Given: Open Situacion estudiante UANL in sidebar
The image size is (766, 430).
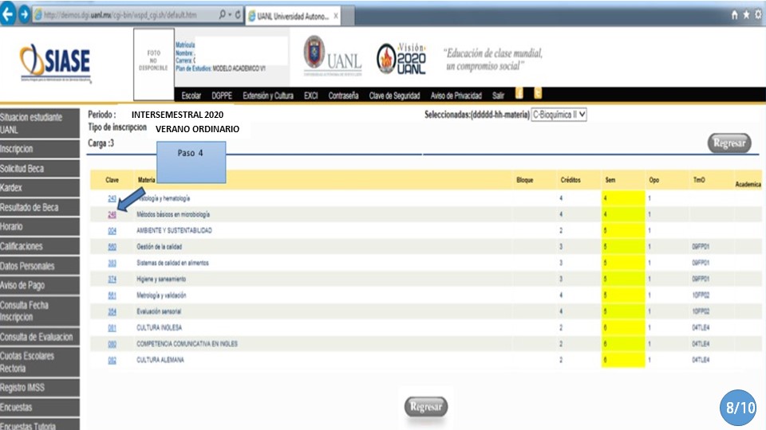Looking at the screenshot, I should pos(40,123).
